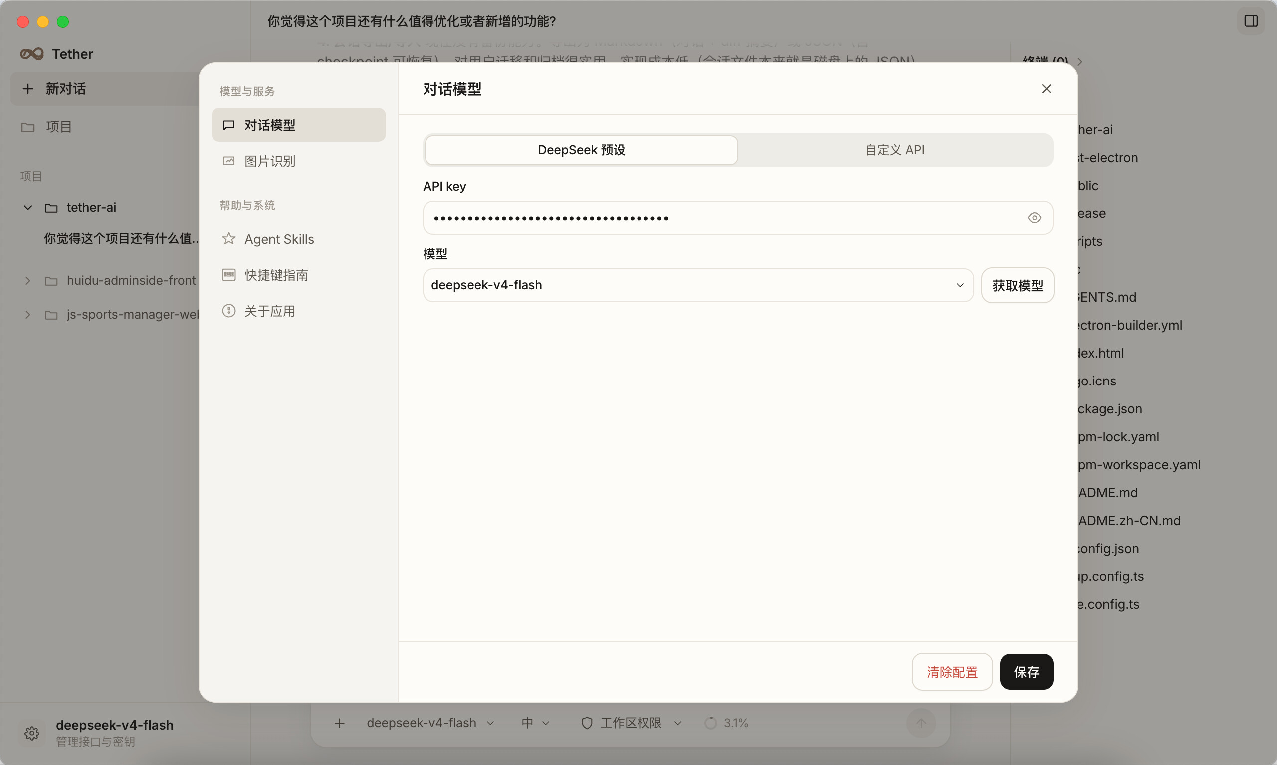Open settings via the gear icon
The image size is (1277, 765).
pos(32,733)
